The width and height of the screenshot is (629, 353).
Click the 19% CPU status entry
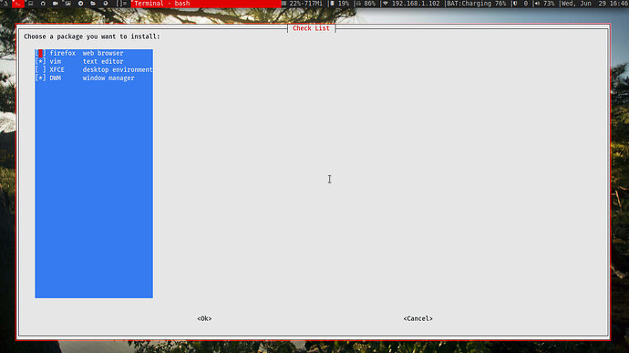point(340,4)
